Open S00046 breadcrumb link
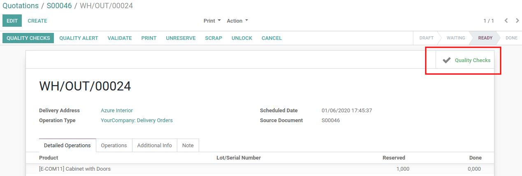The width and height of the screenshot is (522, 176). pos(59,6)
